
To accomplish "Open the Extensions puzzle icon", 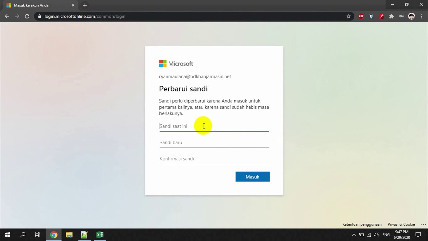I will tap(391, 16).
